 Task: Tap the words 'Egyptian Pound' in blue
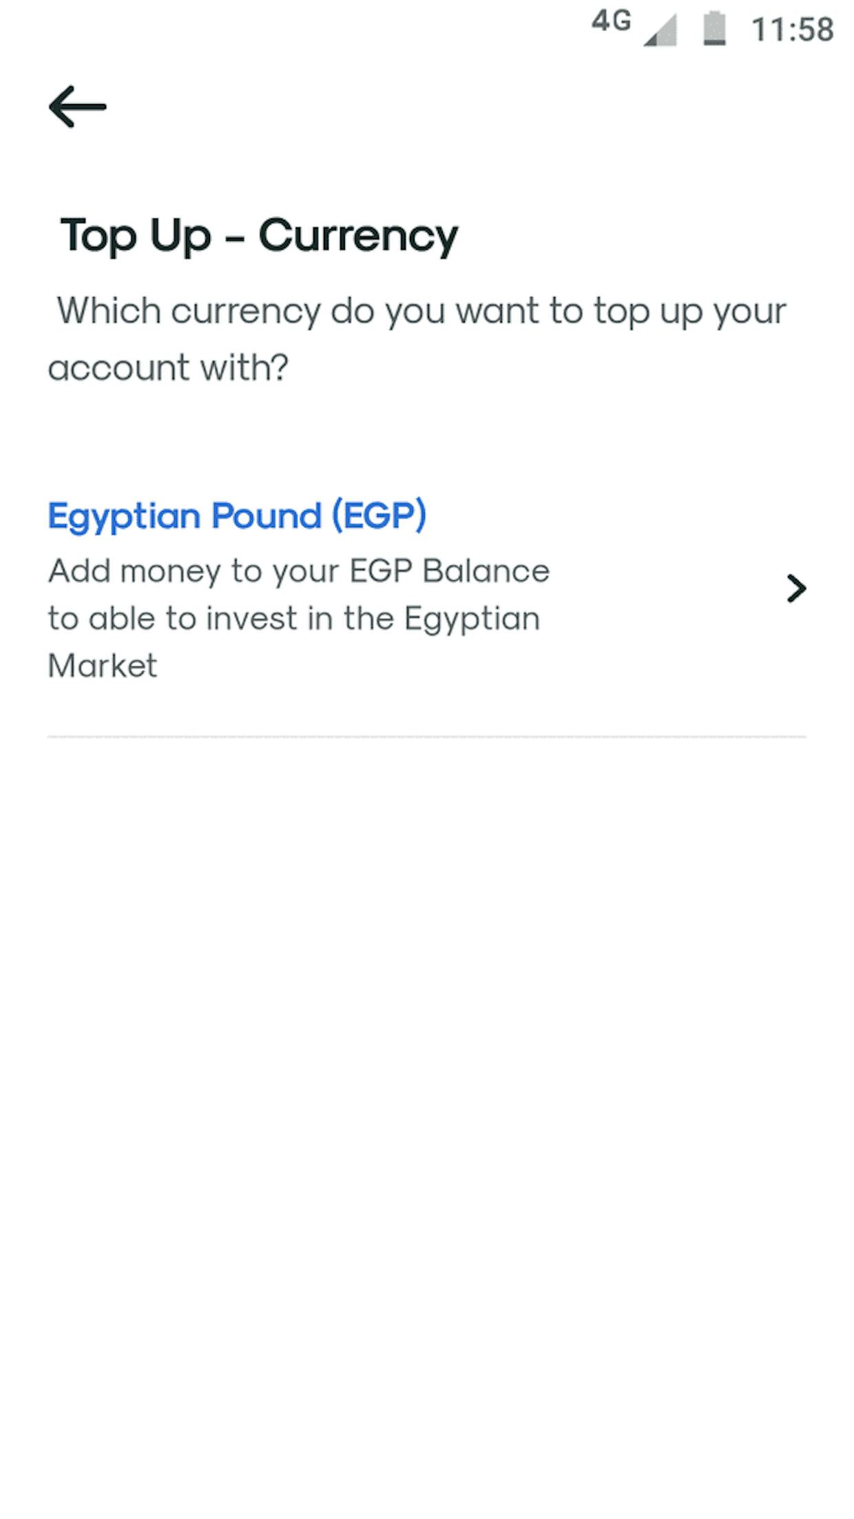[x=185, y=516]
